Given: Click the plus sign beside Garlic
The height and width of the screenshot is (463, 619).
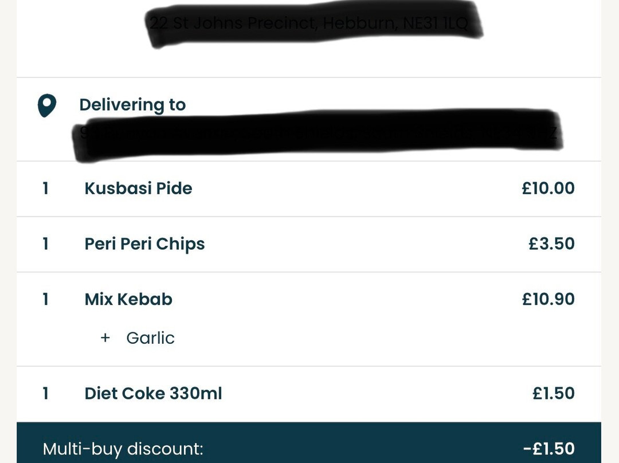Looking at the screenshot, I should [105, 338].
